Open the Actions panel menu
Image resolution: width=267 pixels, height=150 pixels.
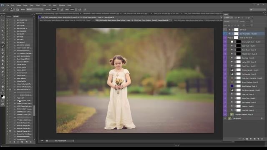[34, 16]
